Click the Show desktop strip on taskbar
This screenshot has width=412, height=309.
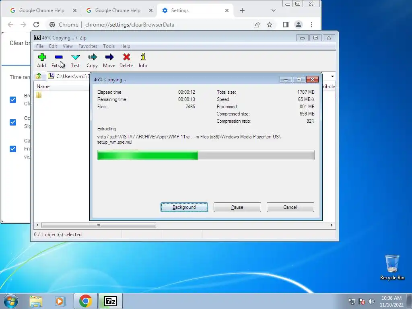click(x=409, y=301)
